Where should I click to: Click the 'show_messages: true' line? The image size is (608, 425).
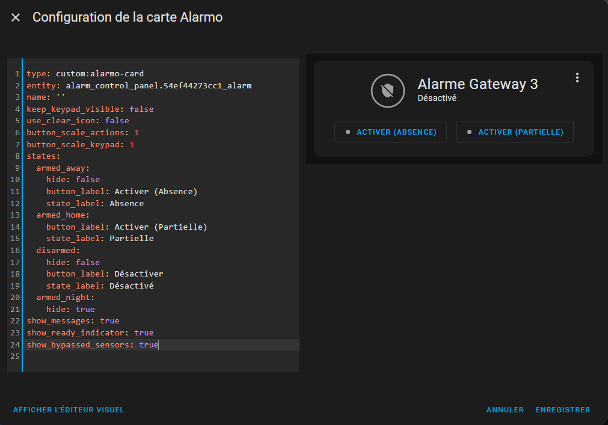(73, 321)
